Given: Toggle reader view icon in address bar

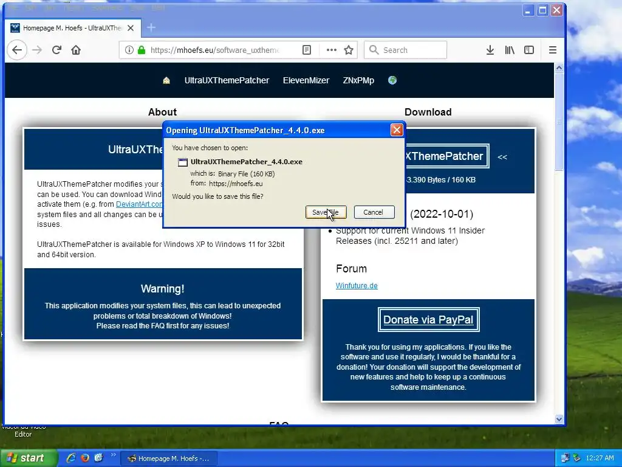Looking at the screenshot, I should point(307,50).
